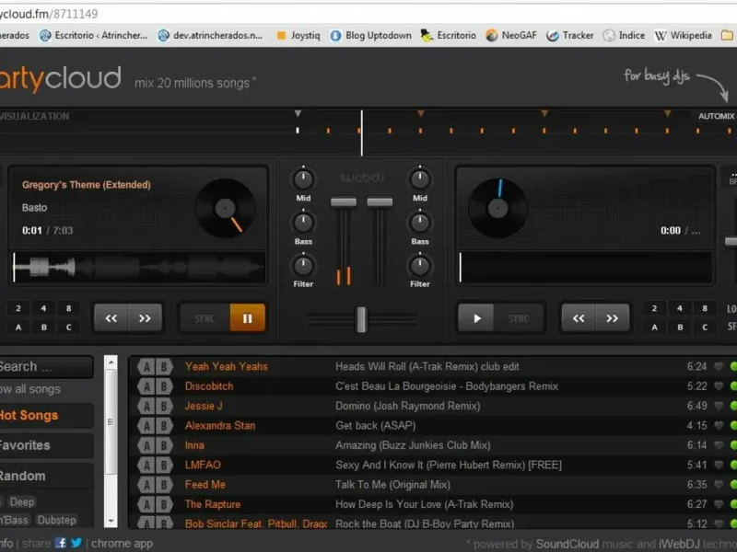Trigger cue point B on left deck
The width and height of the screenshot is (737, 552).
tap(43, 328)
